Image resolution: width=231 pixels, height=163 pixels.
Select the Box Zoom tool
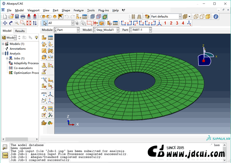23,23
